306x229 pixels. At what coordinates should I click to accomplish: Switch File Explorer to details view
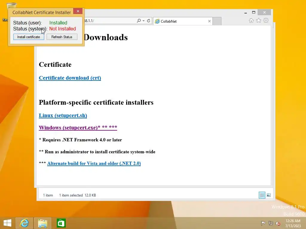(x=262, y=195)
